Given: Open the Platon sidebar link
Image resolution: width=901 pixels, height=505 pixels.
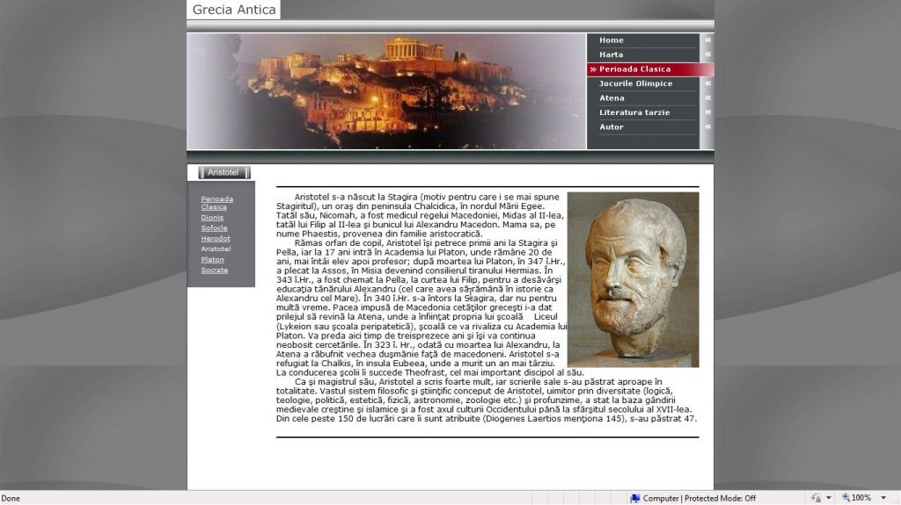Looking at the screenshot, I should click(x=212, y=259).
